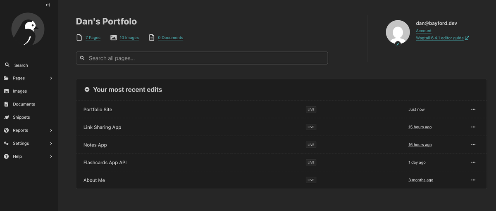Open actions menu for Link Sharing App row
Viewport: 496px width, 211px height.
[473, 127]
